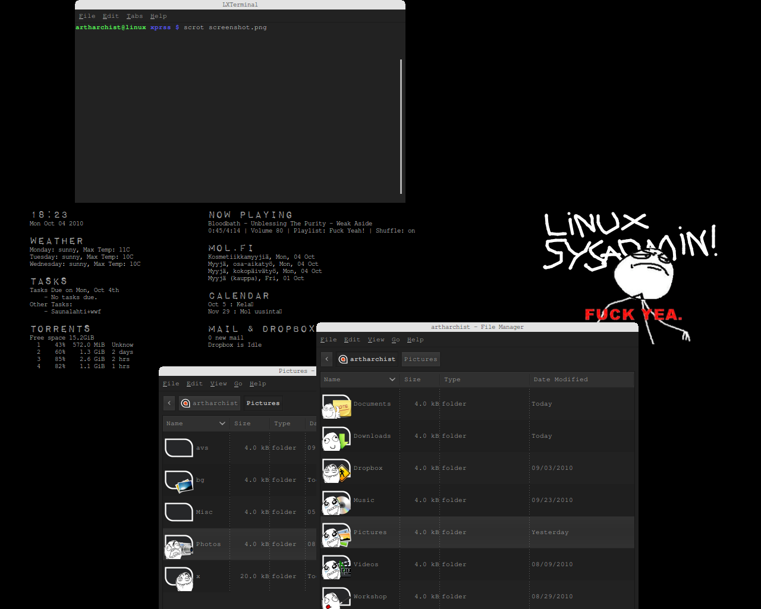Open the Help menu in artharchist File Manager
This screenshot has height=609, width=761.
(x=415, y=340)
